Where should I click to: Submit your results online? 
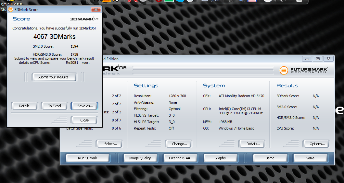(x=54, y=77)
